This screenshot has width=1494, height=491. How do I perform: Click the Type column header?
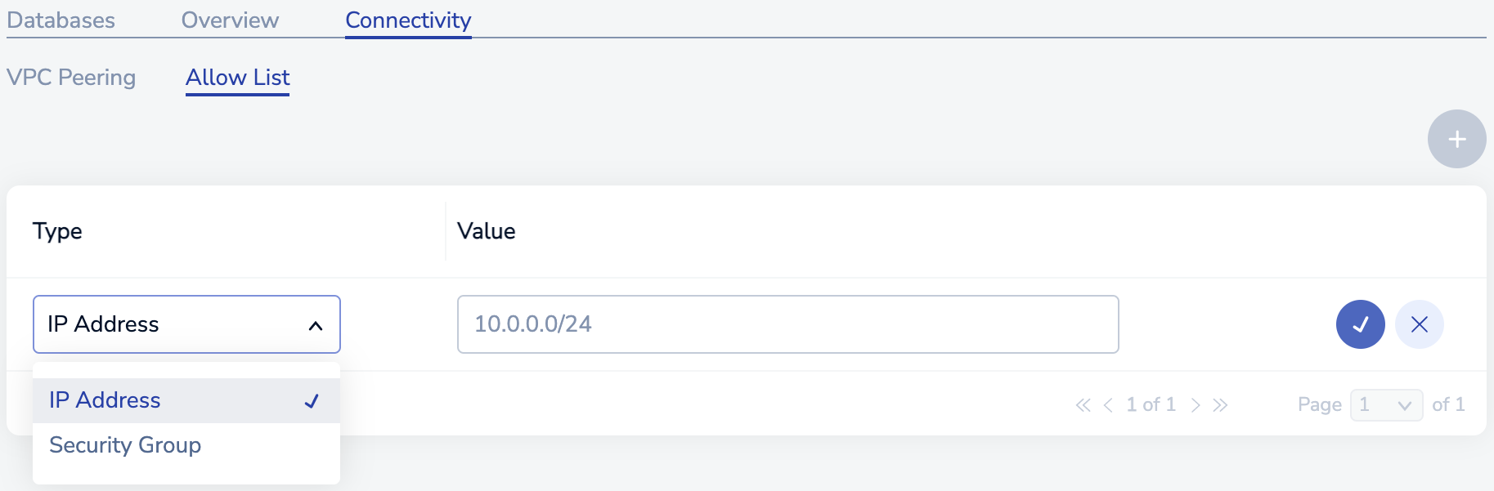pos(57,231)
